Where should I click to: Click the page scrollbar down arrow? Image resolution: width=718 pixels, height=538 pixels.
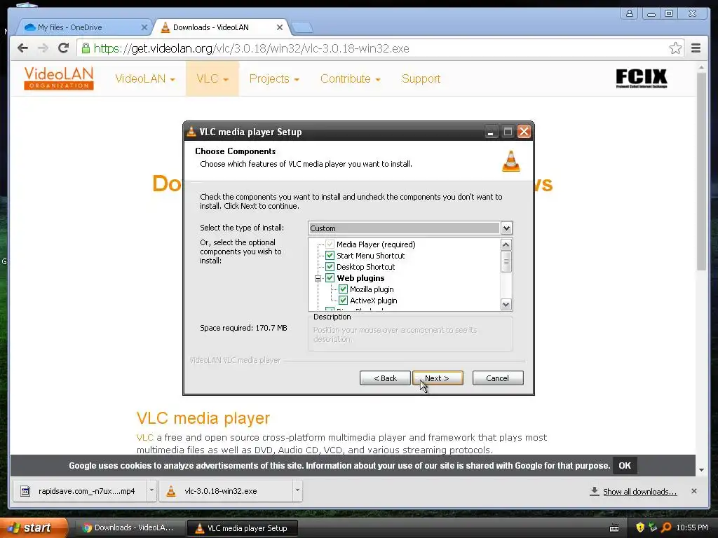[701, 470]
